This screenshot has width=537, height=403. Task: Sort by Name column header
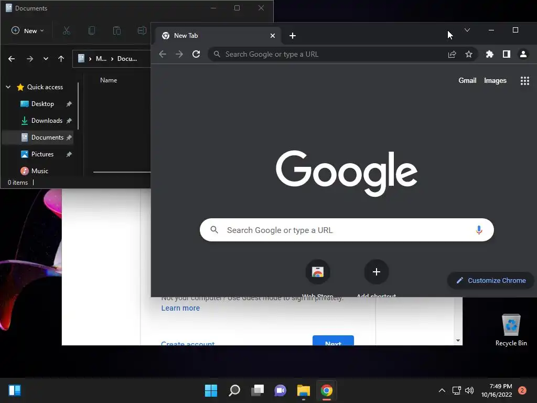tap(109, 80)
